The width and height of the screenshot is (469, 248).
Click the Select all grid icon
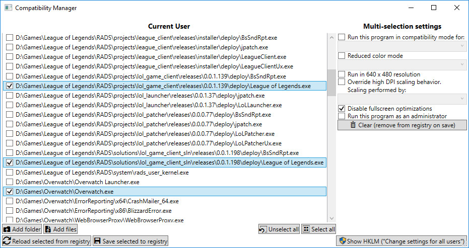click(x=306, y=229)
